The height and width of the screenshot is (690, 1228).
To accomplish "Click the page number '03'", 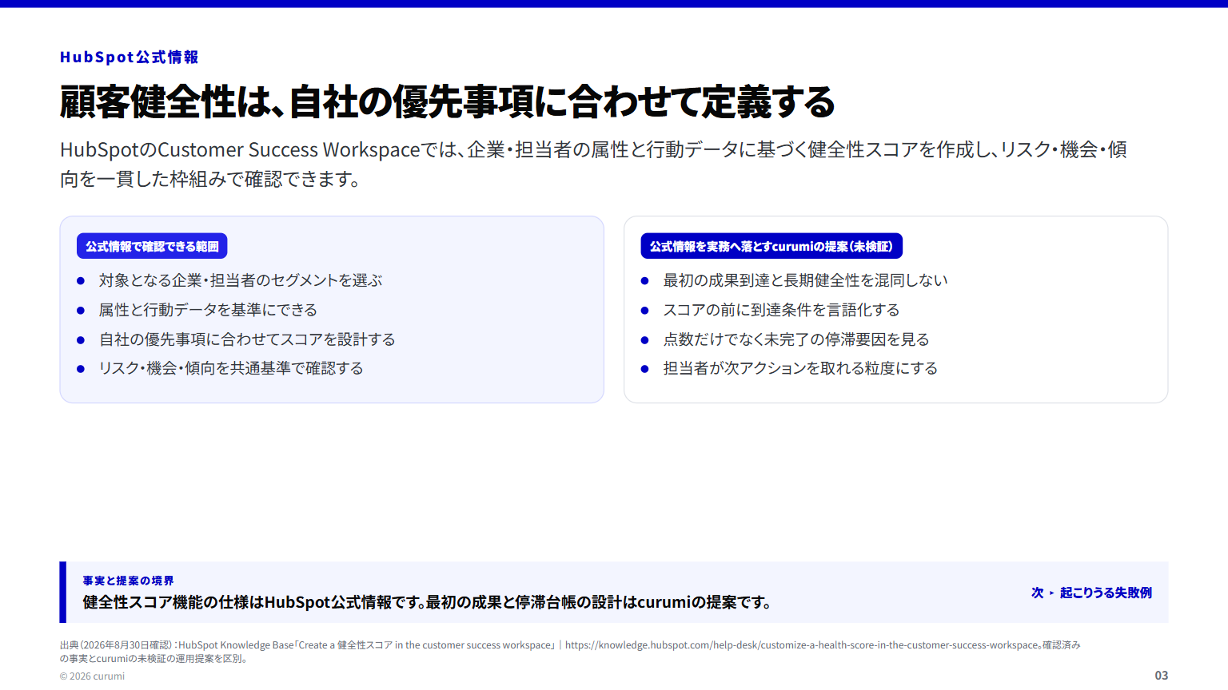I will [x=1161, y=676].
